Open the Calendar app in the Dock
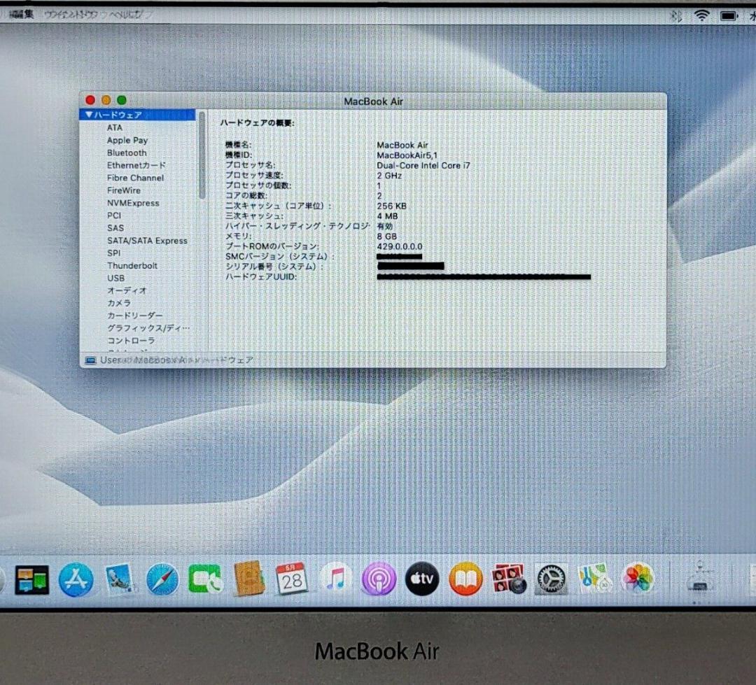This screenshot has height=685, width=756. pos(293,579)
